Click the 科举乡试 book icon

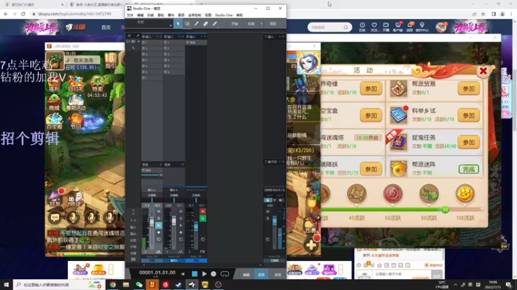click(399, 115)
